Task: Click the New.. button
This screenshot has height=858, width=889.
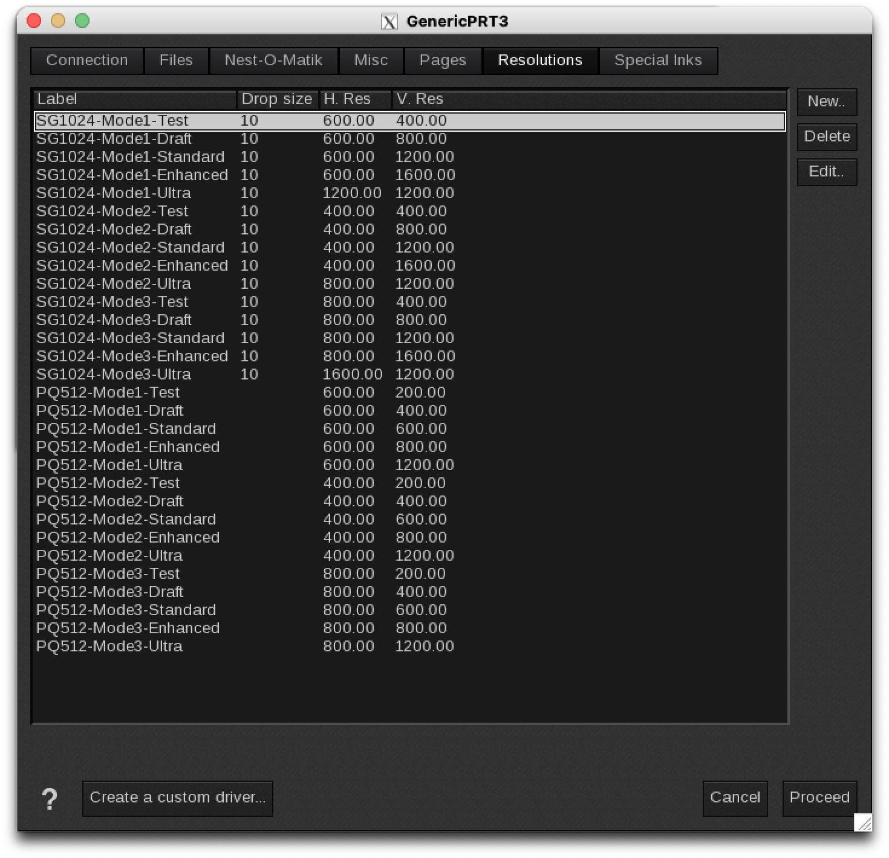Action: 826,102
